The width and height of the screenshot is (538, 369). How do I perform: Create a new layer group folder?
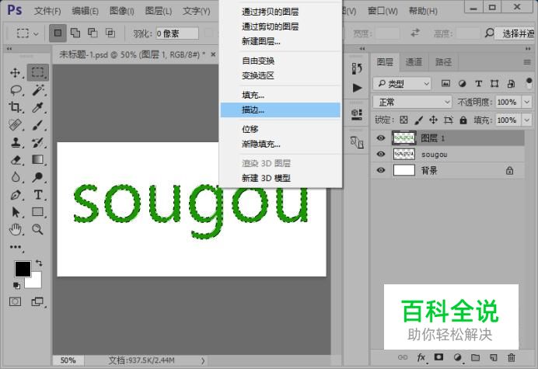475,357
